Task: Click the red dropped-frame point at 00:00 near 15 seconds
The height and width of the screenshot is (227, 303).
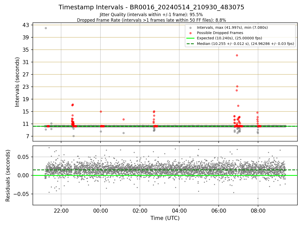Action: pyautogui.click(x=101, y=111)
